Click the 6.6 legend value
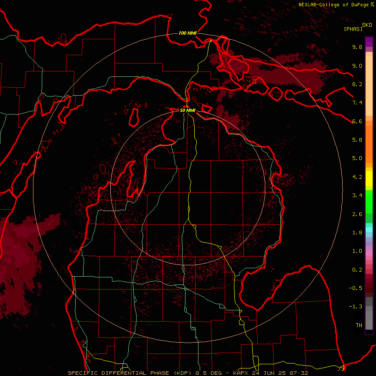This screenshot has height=376, width=376. [x=357, y=121]
